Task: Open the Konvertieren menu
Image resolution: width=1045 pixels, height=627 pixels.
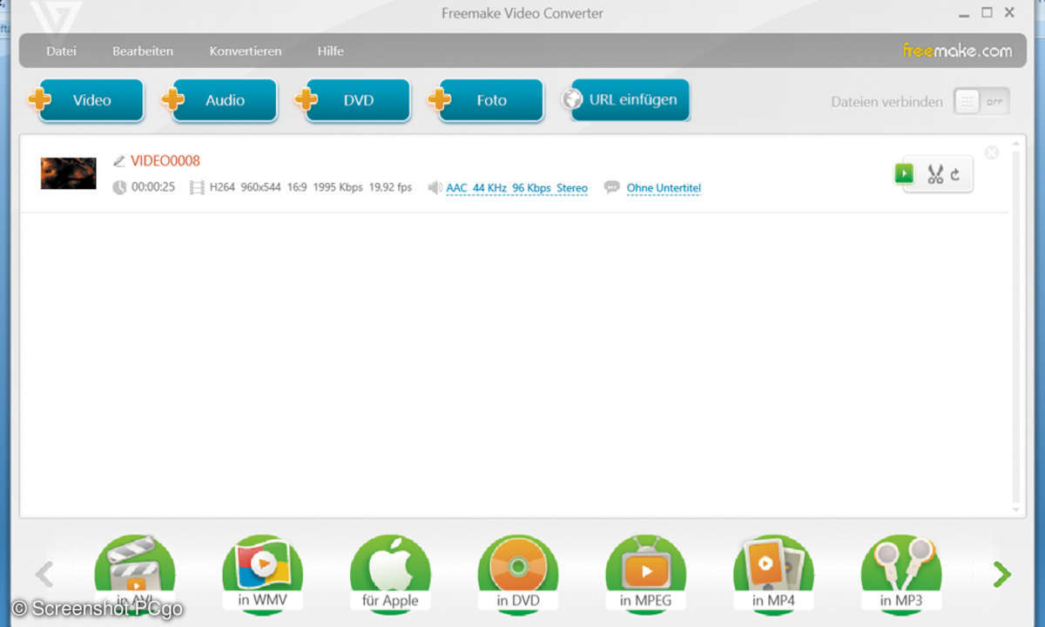Action: (246, 51)
